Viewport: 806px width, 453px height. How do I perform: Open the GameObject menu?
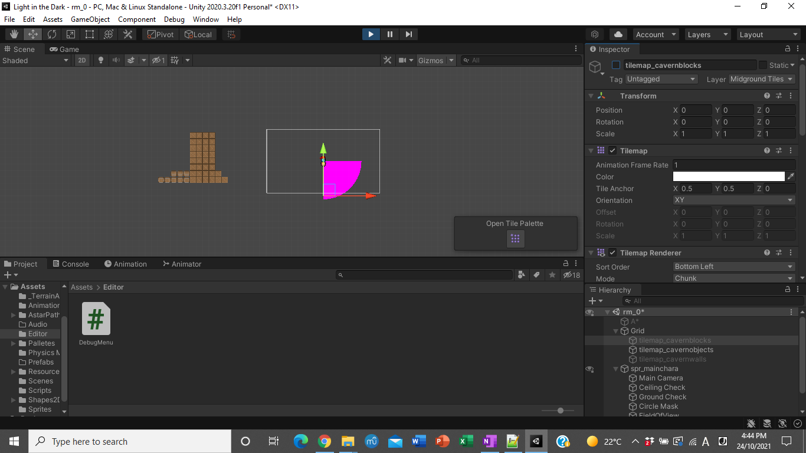tap(90, 19)
